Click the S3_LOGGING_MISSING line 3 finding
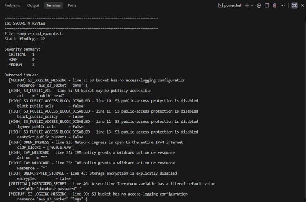Viewport: 306px width, 202px height. pos(97,80)
